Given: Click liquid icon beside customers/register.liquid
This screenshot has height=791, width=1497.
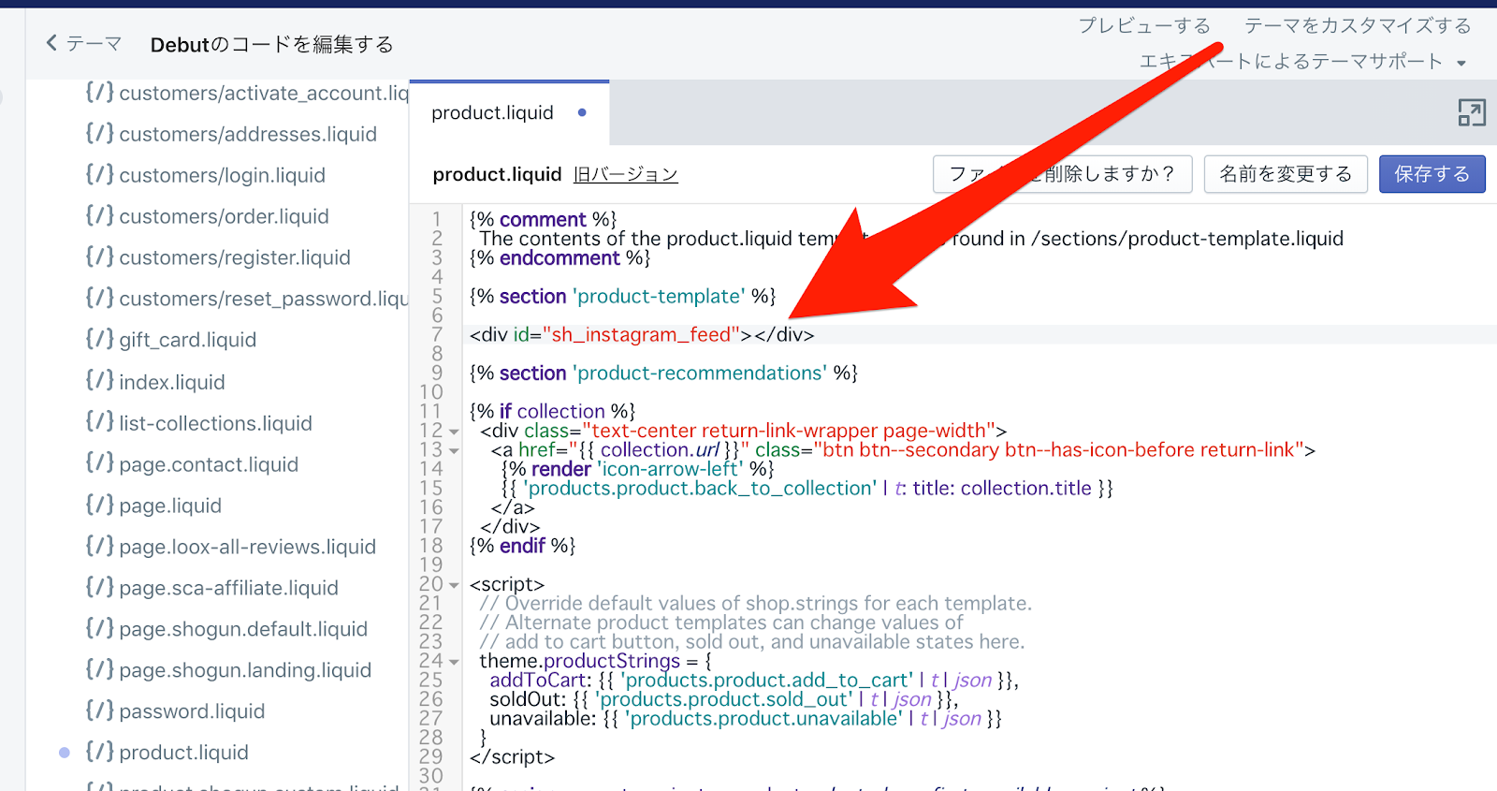Looking at the screenshot, I should pyautogui.click(x=99, y=257).
